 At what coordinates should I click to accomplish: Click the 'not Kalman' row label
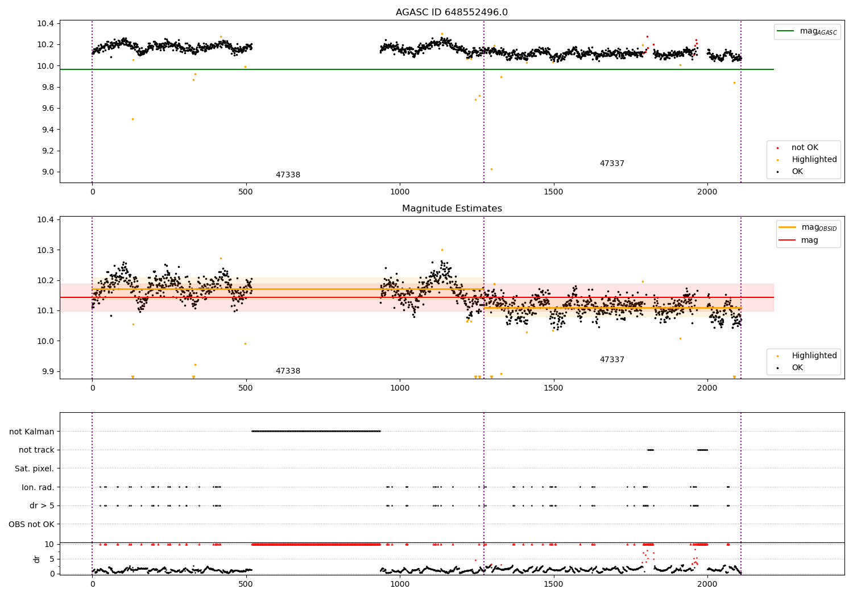[x=32, y=432]
